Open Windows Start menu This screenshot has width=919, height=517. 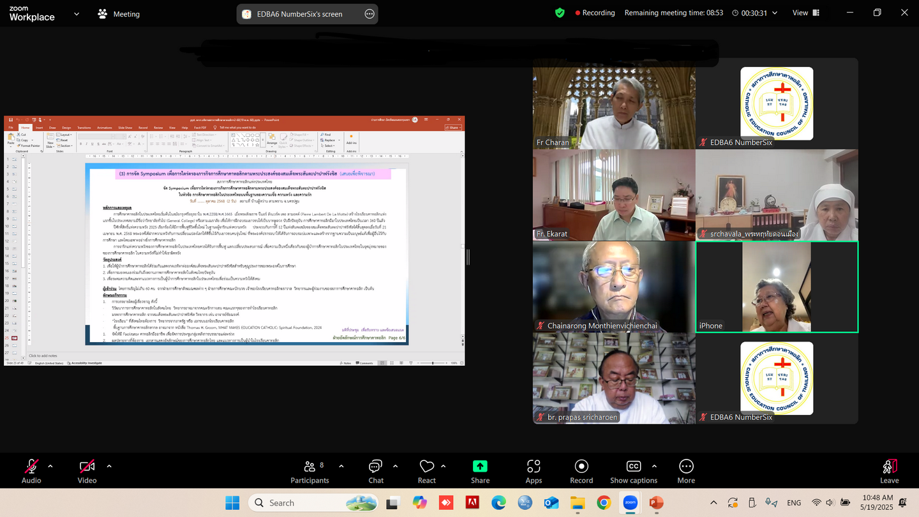tap(232, 503)
